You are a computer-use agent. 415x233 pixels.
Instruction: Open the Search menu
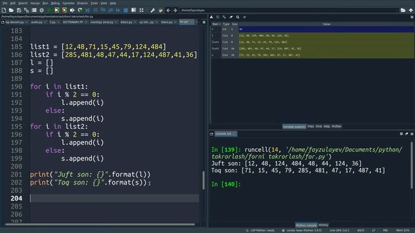(x=23, y=3)
